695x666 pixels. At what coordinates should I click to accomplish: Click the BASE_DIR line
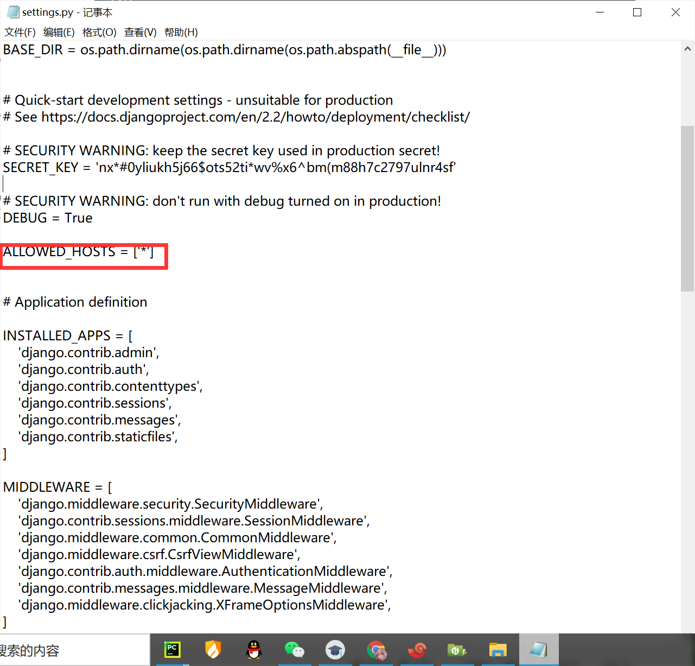(225, 50)
